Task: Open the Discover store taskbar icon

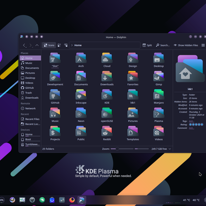Action: click(52, 200)
